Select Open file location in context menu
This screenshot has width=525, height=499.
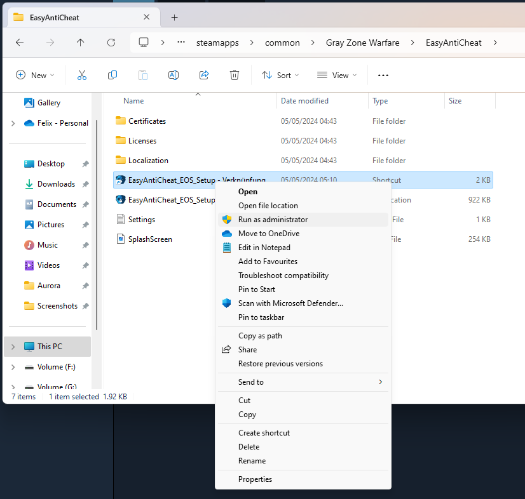click(x=303, y=205)
